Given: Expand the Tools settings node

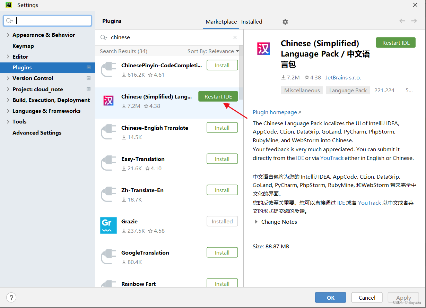Looking at the screenshot, I should click(x=8, y=122).
